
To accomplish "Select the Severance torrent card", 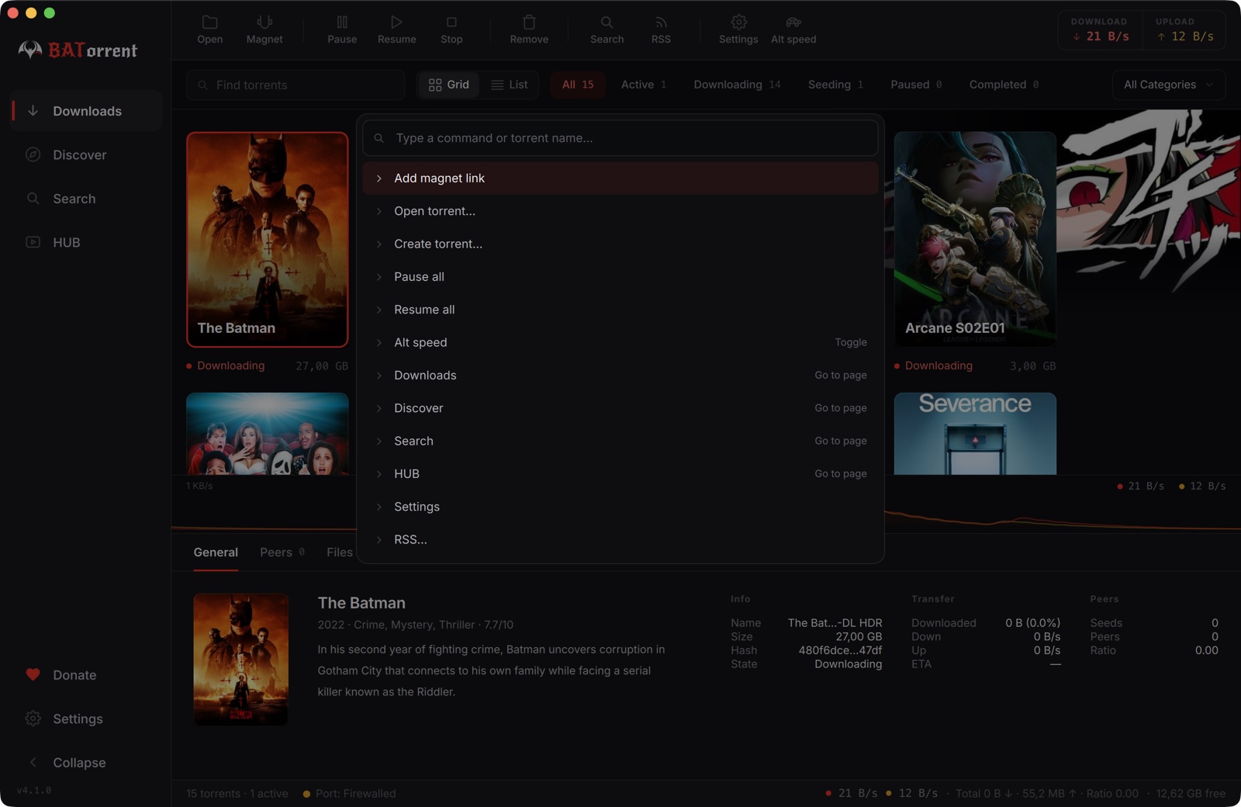I will point(975,434).
